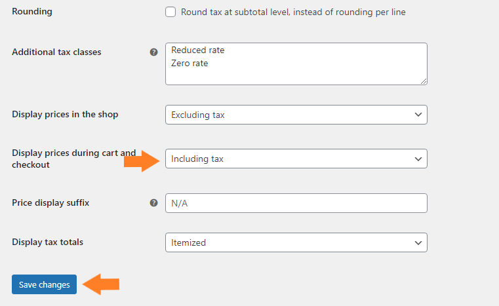499x306 pixels.
Task: Open the 'Display prices in the shop' dropdown
Action: click(x=296, y=115)
